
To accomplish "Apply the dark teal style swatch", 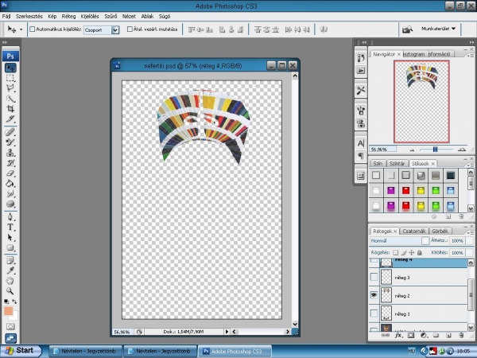I will [x=450, y=175].
